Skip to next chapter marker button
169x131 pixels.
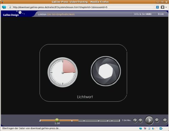tap(141, 121)
